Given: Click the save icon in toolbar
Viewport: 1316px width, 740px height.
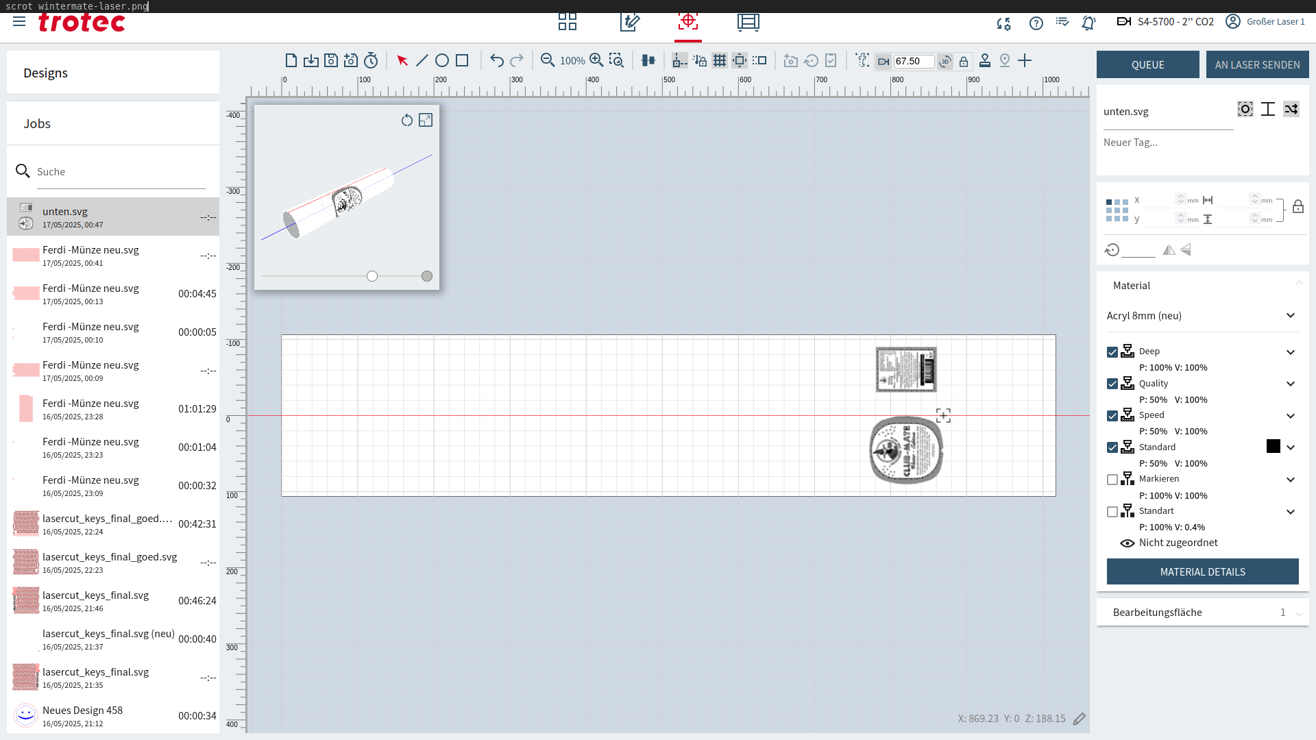Looking at the screenshot, I should point(331,61).
